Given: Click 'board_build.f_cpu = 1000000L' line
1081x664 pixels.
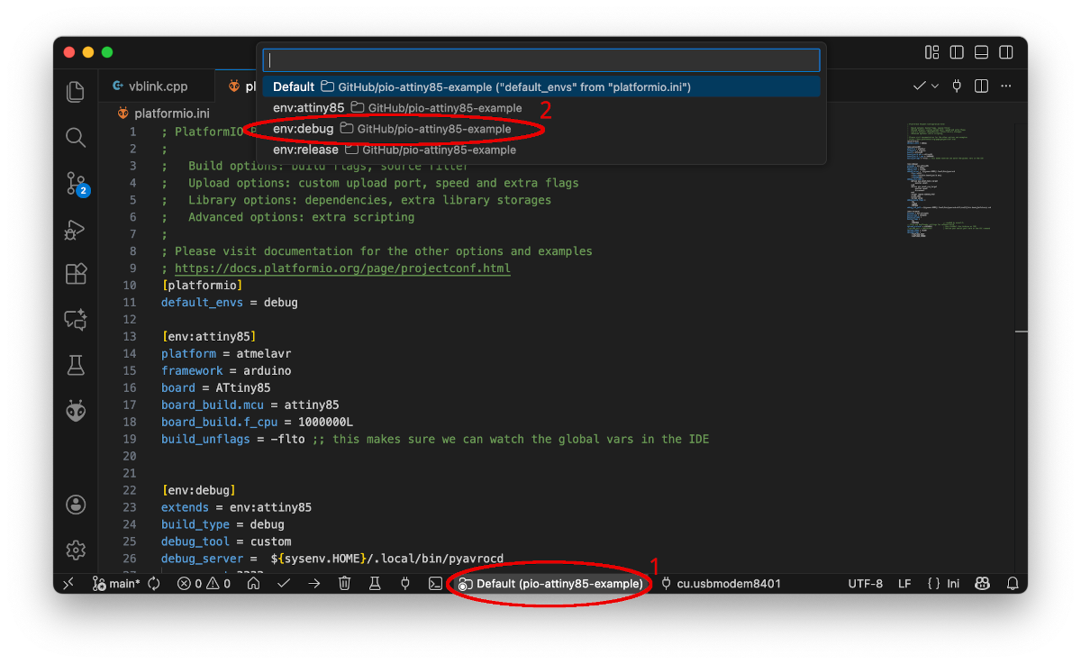Looking at the screenshot, I should point(257,423).
